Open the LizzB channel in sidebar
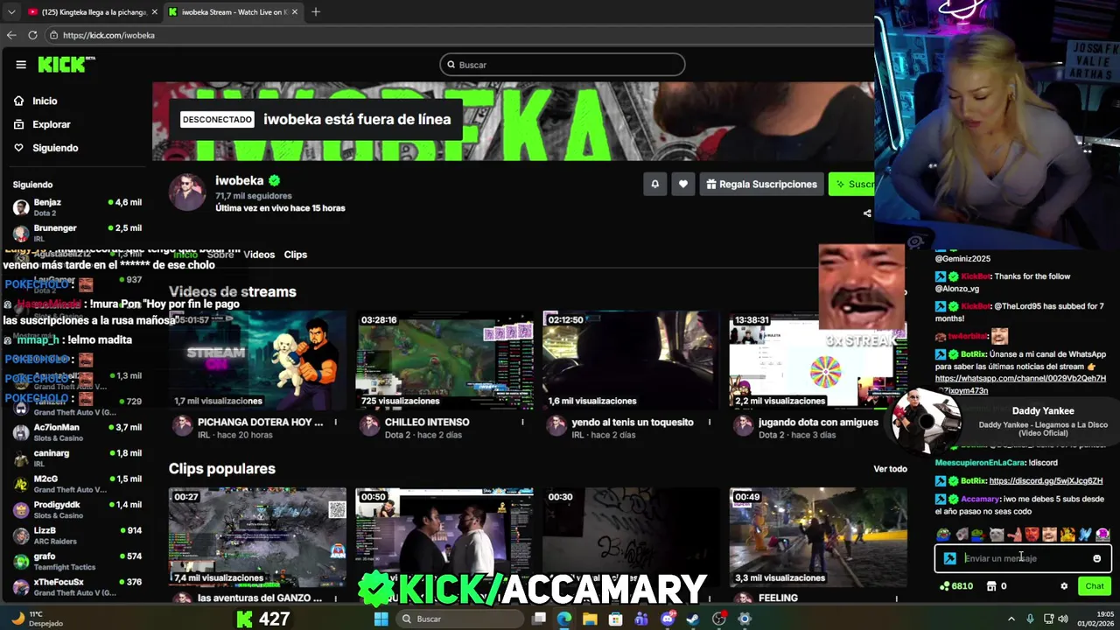This screenshot has width=1120, height=630. (x=77, y=535)
